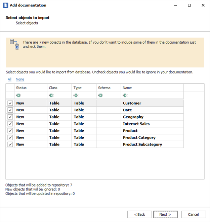The image size is (210, 222).
Task: Cancel the import wizard
Action: (194, 214)
